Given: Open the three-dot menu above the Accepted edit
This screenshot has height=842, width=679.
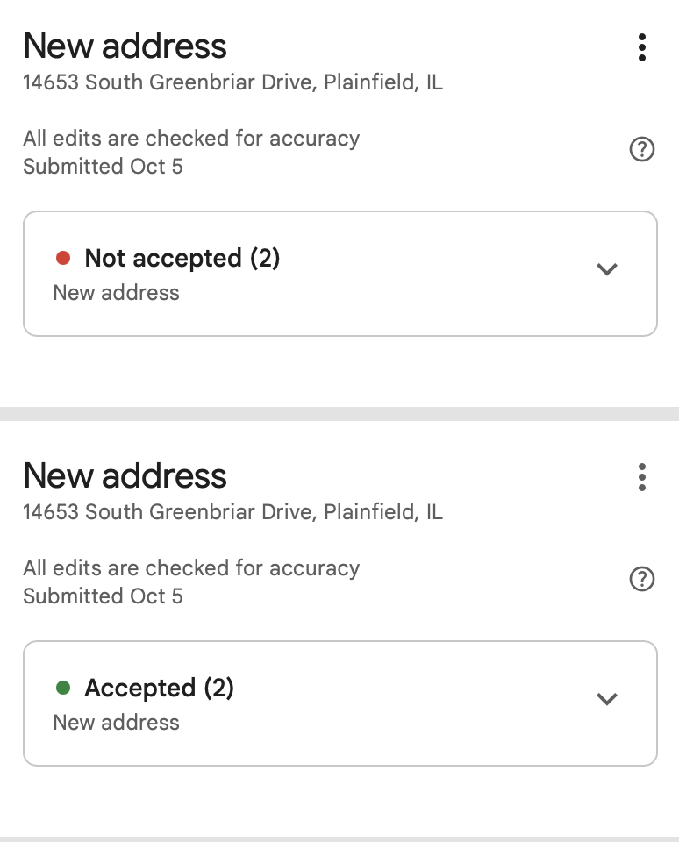Looking at the screenshot, I should [x=642, y=477].
